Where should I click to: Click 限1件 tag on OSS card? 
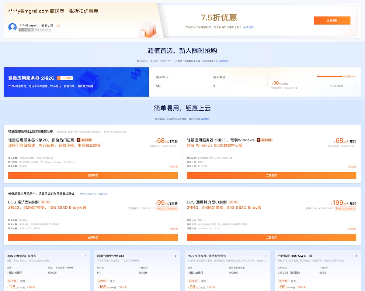pyautogui.click(x=23, y=281)
